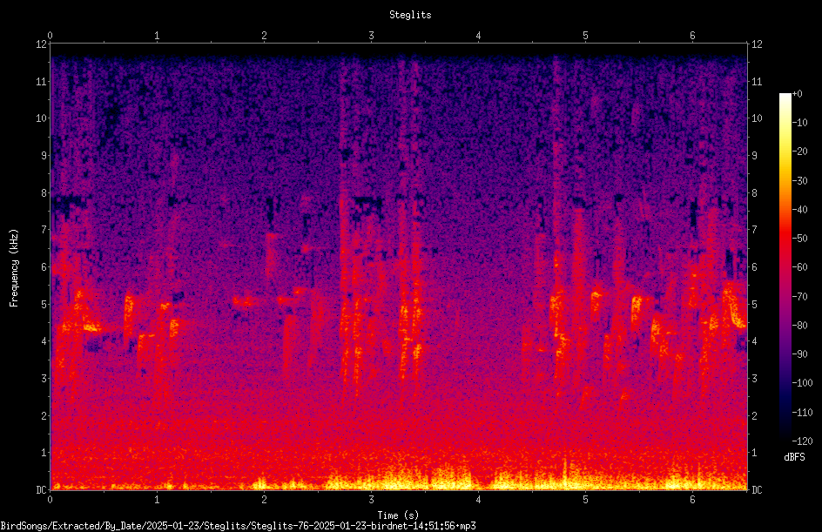Pick the -50 dBFS red on color bar

point(785,238)
